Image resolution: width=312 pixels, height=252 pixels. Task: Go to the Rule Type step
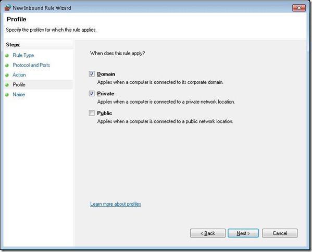pos(23,55)
